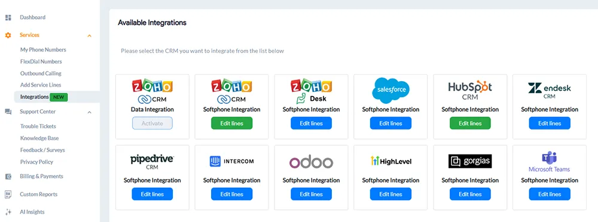The image size is (598, 222).
Task: Click the Zoho CRM Softphone Integration logo
Action: tap(231, 91)
